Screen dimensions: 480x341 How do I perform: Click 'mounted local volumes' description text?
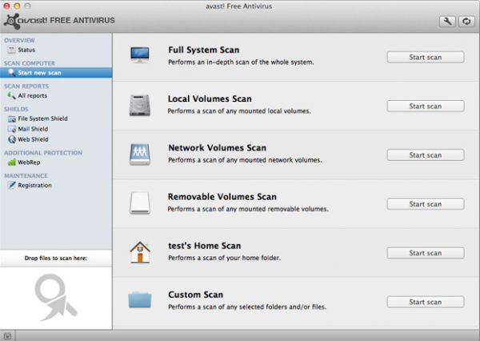239,111
